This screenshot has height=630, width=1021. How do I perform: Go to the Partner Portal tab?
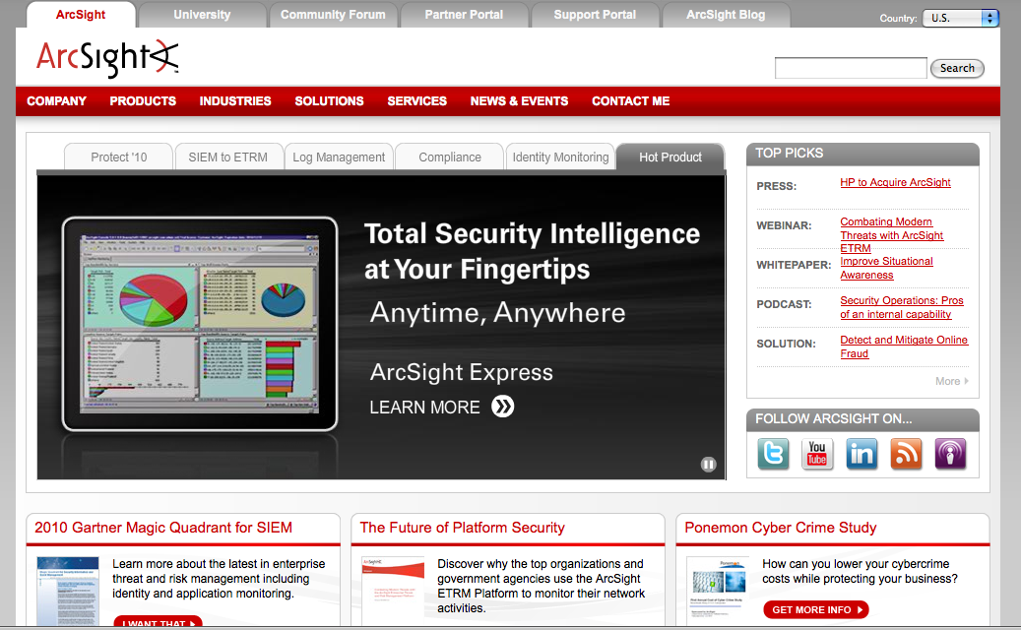(464, 15)
